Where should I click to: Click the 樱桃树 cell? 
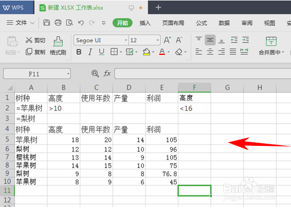pyautogui.click(x=31, y=157)
